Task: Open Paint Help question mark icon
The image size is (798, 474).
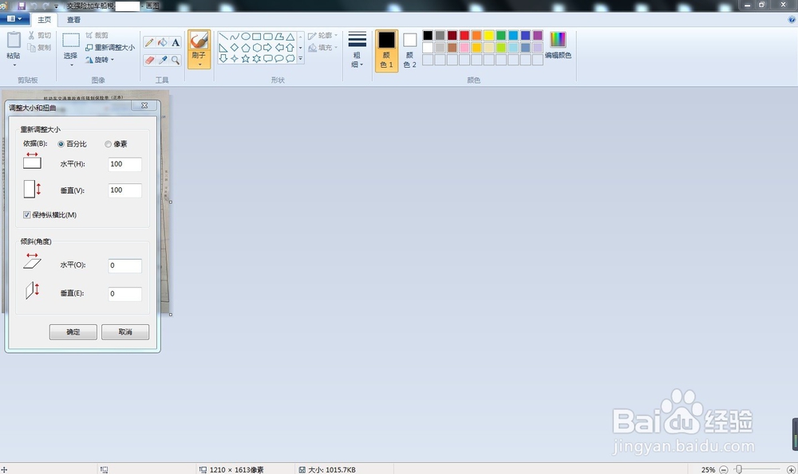Action: [x=792, y=20]
